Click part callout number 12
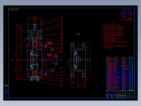This screenshot has width=141, height=106. (62, 42)
